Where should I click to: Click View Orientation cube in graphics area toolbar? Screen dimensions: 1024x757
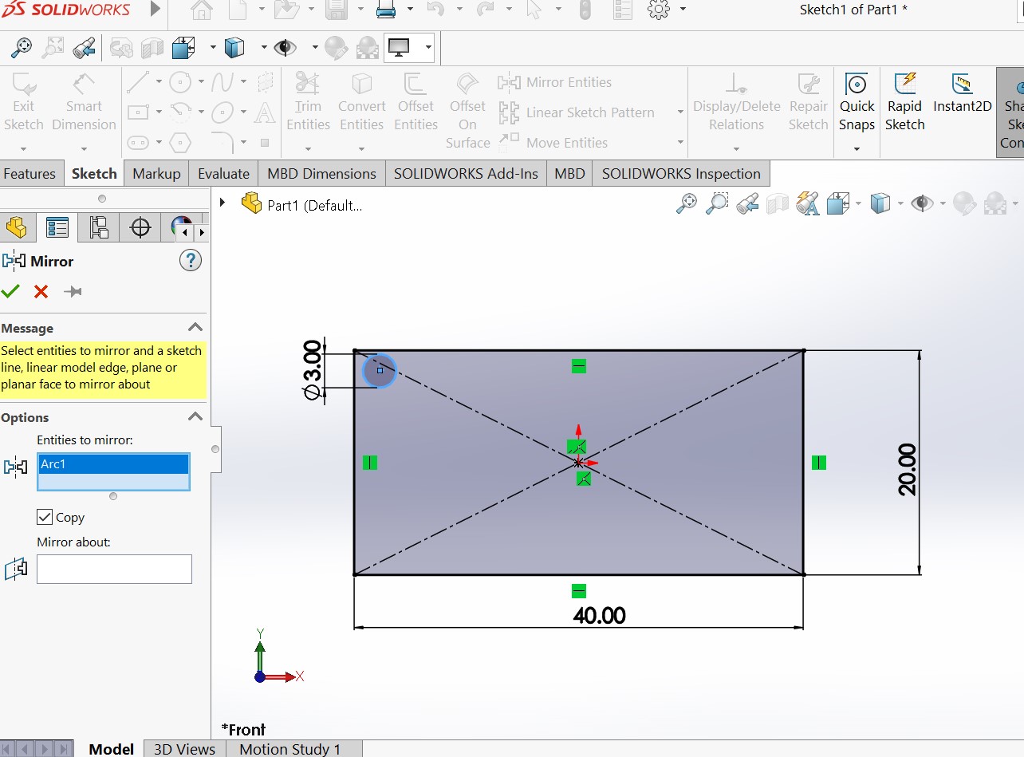pos(837,204)
